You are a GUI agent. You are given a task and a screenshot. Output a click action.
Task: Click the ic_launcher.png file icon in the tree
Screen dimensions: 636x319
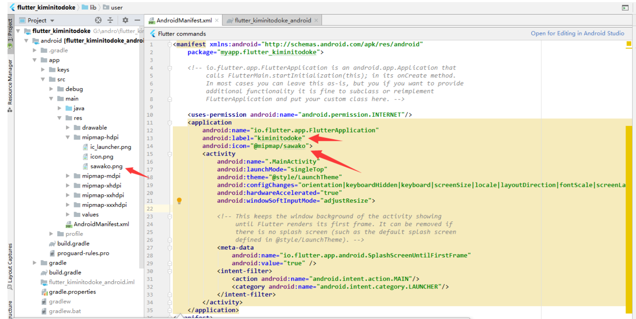point(86,147)
